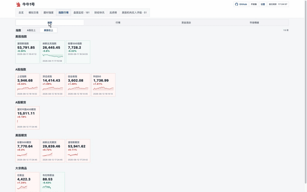Click the 深证成指 sparkline chart
This screenshot has width=307, height=192.
click(x=53, y=89)
